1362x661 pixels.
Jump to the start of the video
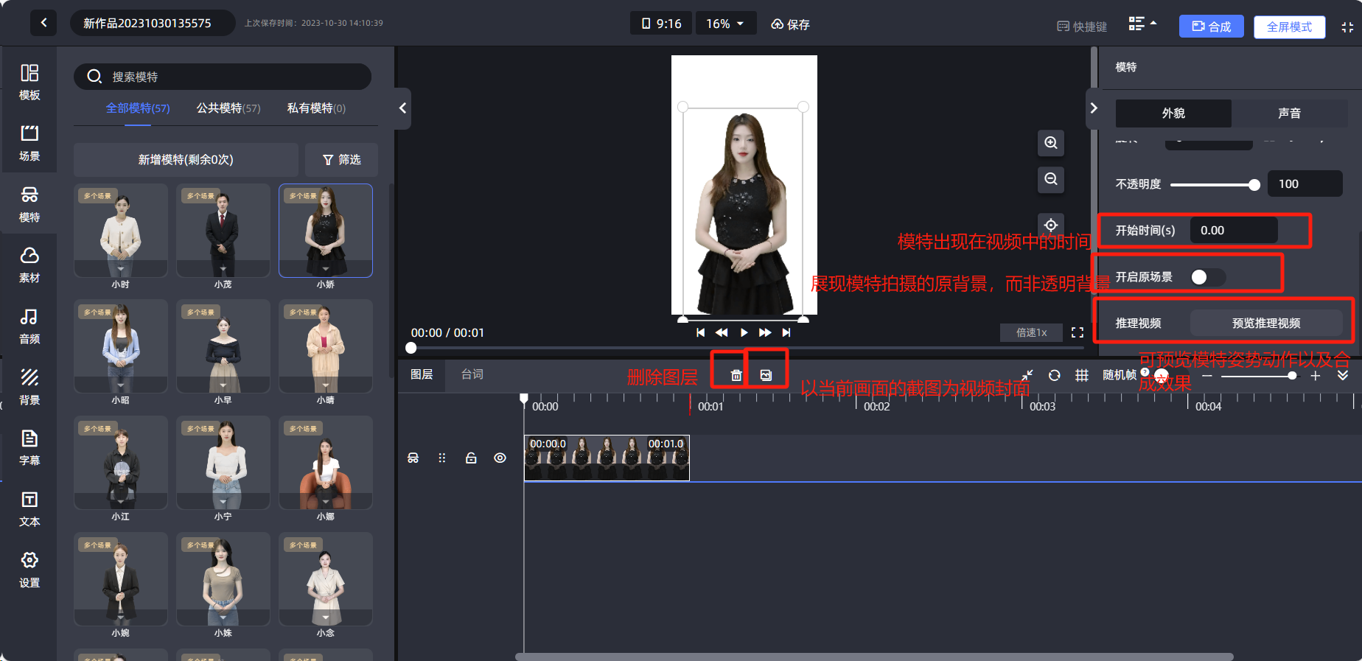coord(700,332)
